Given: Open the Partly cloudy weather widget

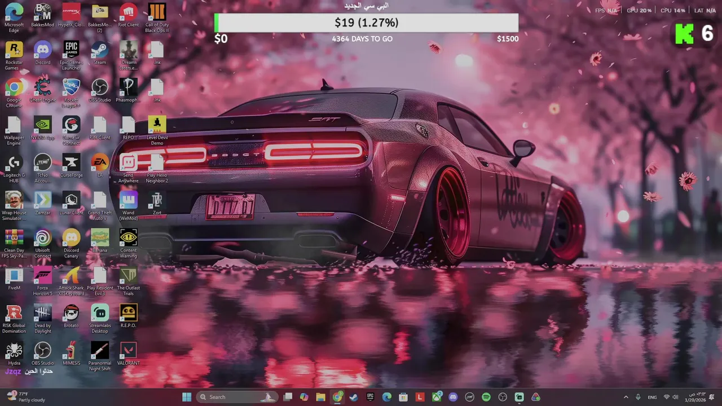Looking at the screenshot, I should [x=26, y=397].
